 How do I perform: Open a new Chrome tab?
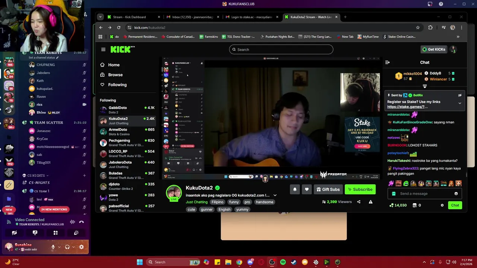coord(345,17)
